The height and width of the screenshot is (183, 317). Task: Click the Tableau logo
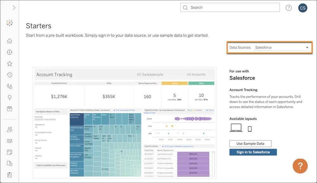9,22
